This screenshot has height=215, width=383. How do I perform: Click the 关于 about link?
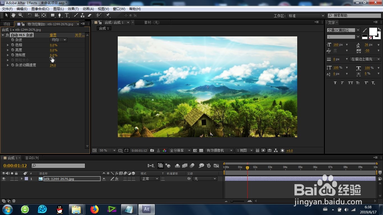(79, 35)
